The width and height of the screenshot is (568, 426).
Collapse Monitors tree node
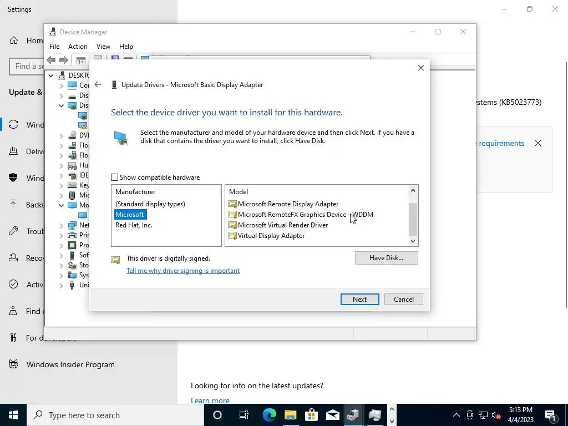(61, 205)
